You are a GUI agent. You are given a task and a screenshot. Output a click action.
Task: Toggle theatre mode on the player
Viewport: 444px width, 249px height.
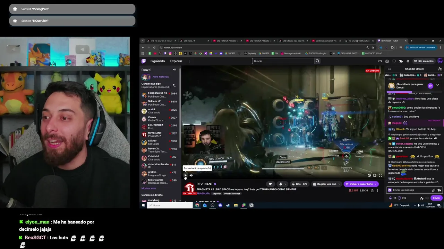375,175
